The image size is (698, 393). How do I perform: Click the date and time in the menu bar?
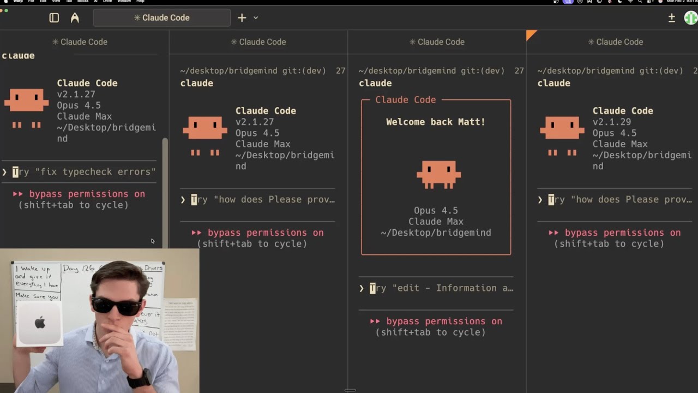(x=682, y=2)
